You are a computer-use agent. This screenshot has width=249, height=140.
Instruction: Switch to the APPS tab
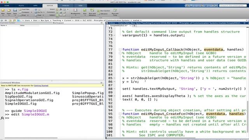coord(35,5)
